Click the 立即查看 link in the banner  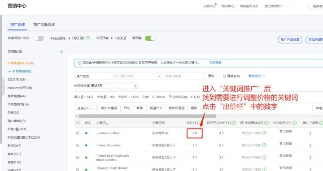click(215, 63)
